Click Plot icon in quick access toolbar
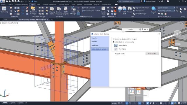Viewport: 187px width, 105px height. [18, 1]
